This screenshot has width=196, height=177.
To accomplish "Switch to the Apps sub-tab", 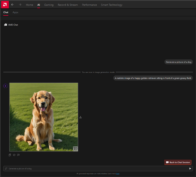I will [x=15, y=12].
